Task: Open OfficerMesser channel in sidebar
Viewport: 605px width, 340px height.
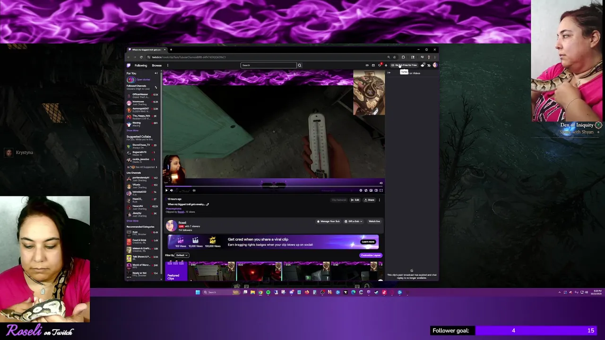Action: [x=142, y=96]
